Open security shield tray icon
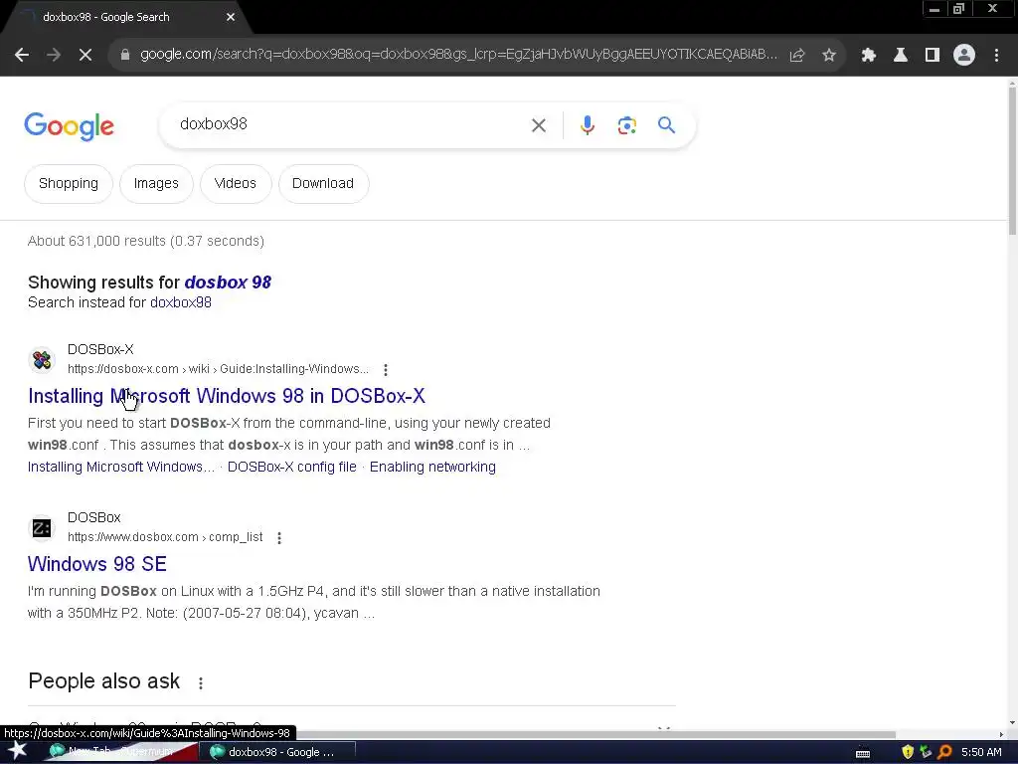Screen dimensions: 1018x764 908,752
